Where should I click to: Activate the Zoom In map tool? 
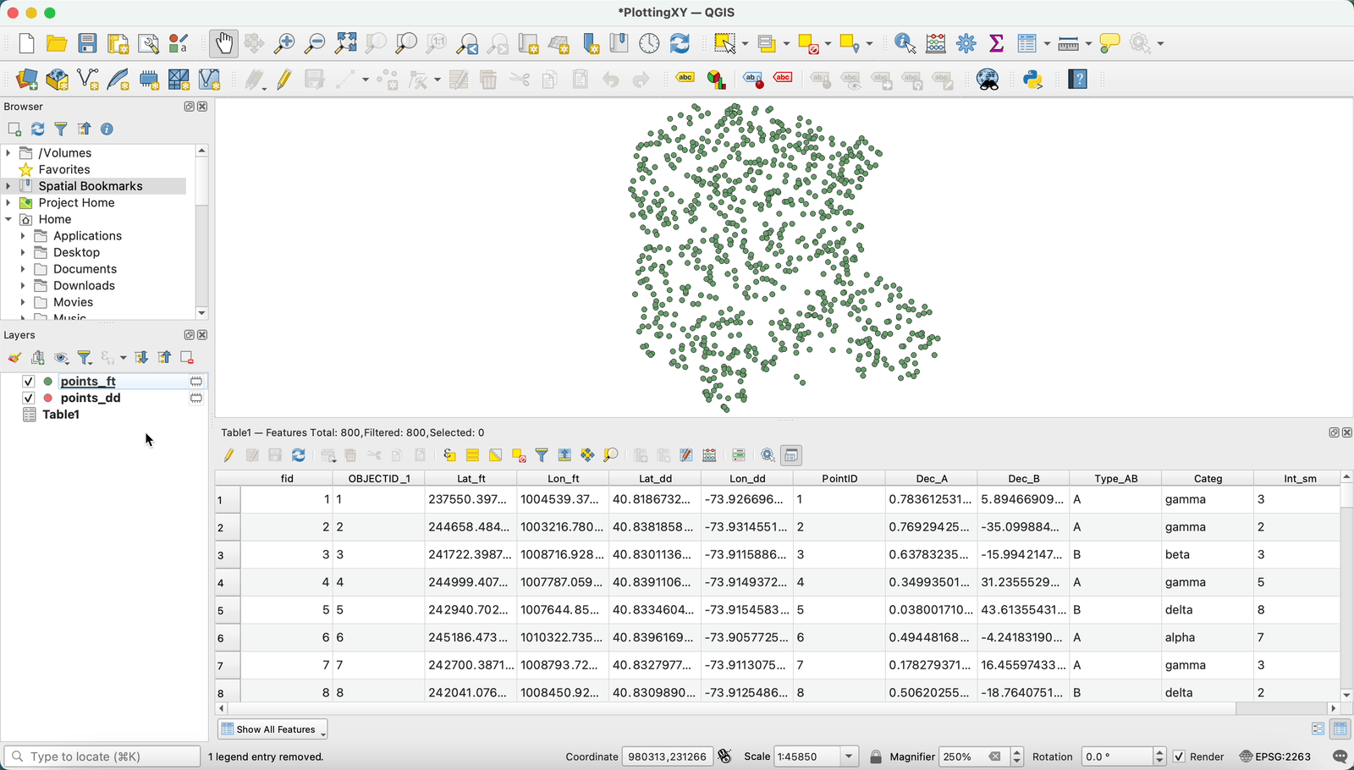tap(283, 43)
